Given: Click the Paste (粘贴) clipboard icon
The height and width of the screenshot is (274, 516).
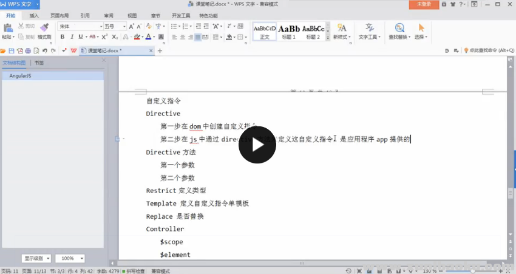Looking at the screenshot, I should pyautogui.click(x=7, y=28).
